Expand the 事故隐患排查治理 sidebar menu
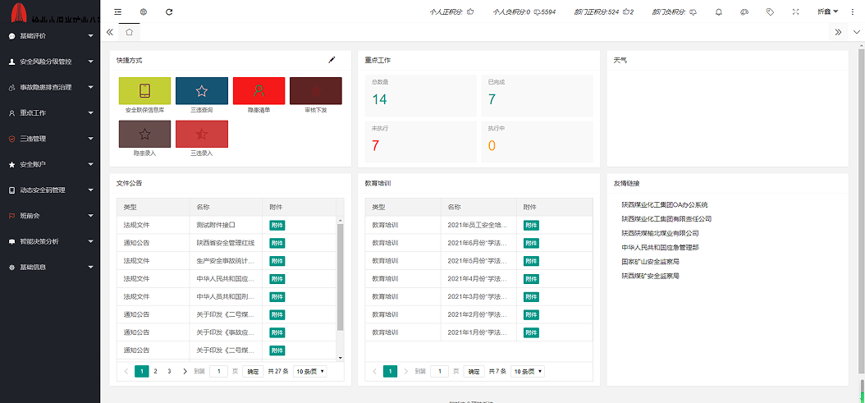The width and height of the screenshot is (865, 403). pyautogui.click(x=50, y=87)
